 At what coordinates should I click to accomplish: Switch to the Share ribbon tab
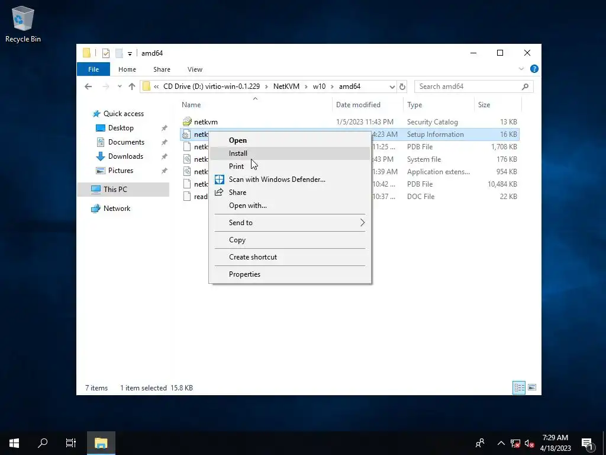click(162, 69)
